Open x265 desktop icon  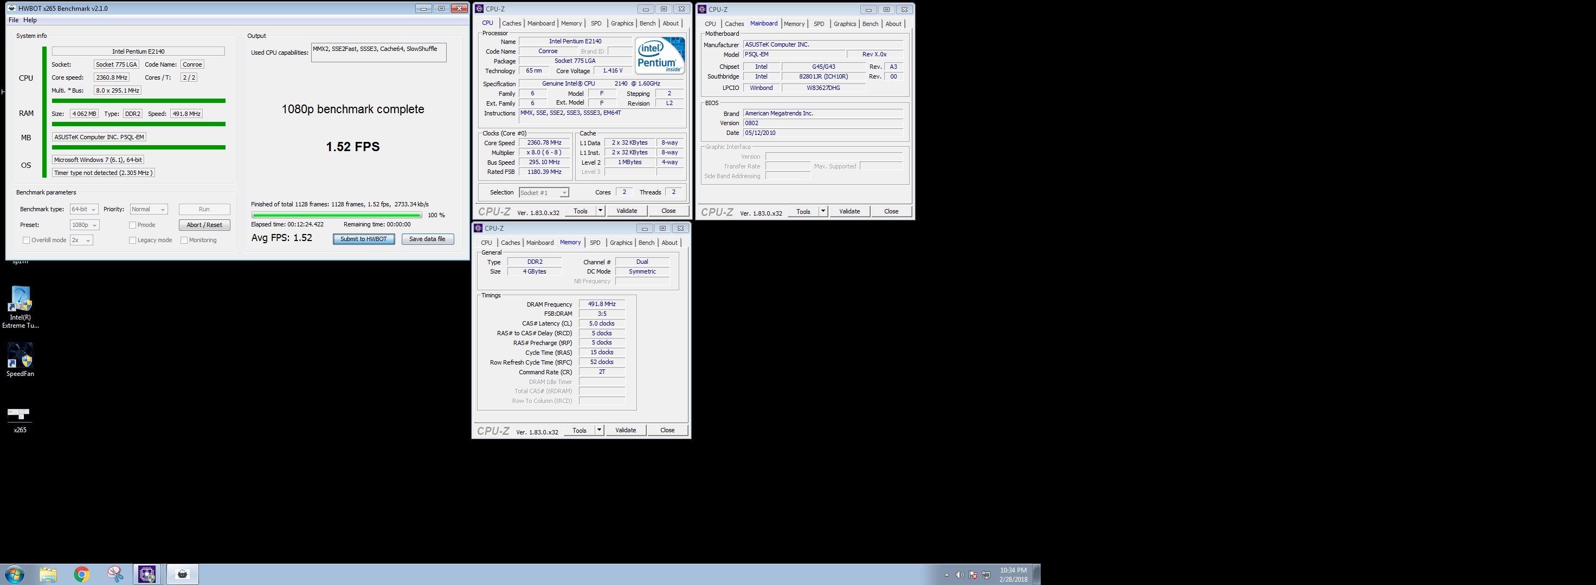(20, 420)
